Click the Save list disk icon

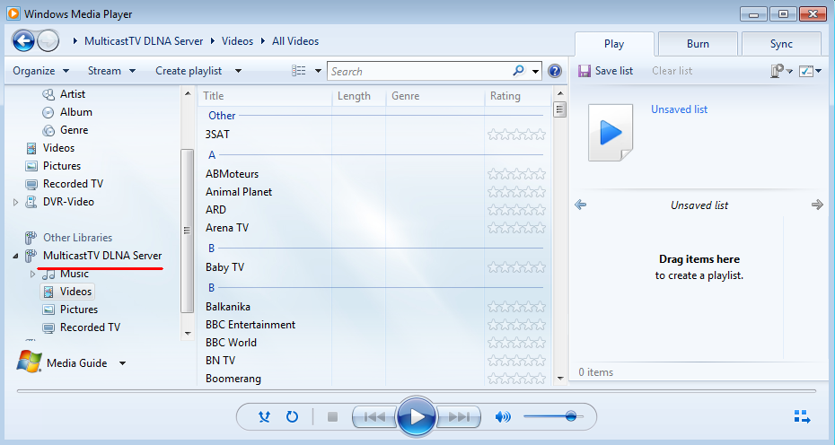(584, 71)
